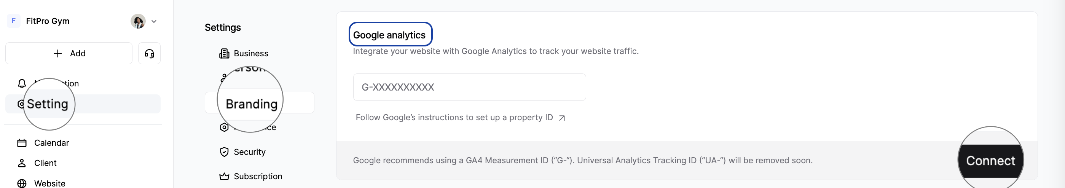Viewport: 1065px width, 188px height.
Task: Open the FitPro Gym workspace switcher
Action: click(47, 21)
